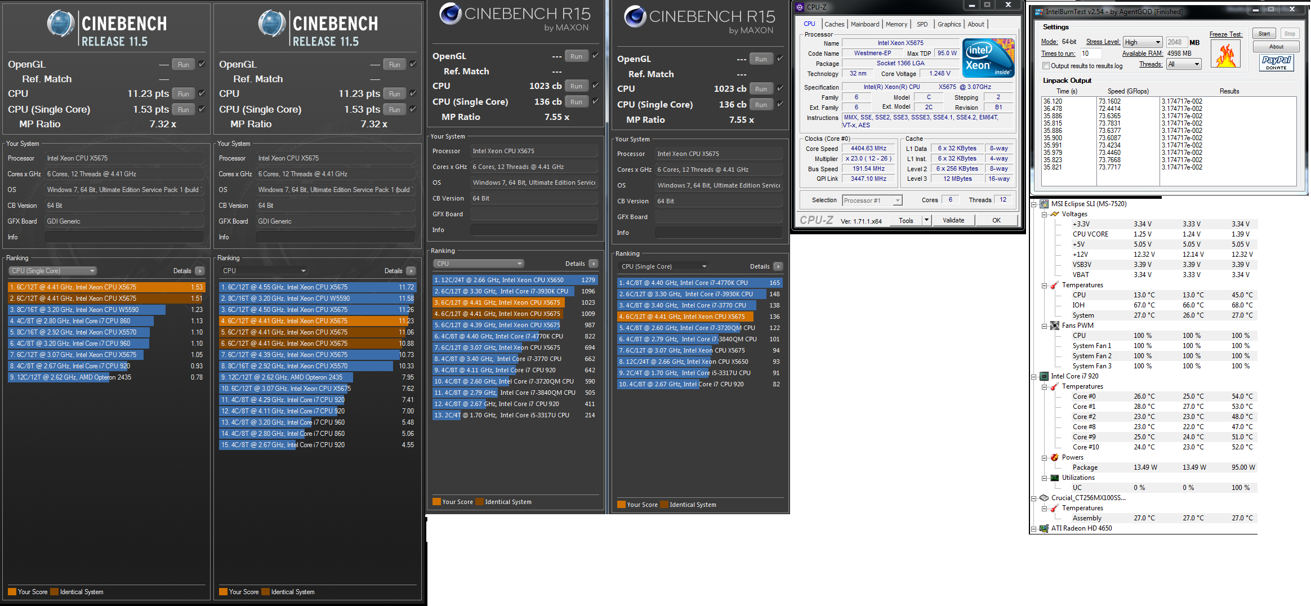Image resolution: width=1311 pixels, height=606 pixels.
Task: Click Info field in Cinebench R15 single-core window
Action: [719, 233]
